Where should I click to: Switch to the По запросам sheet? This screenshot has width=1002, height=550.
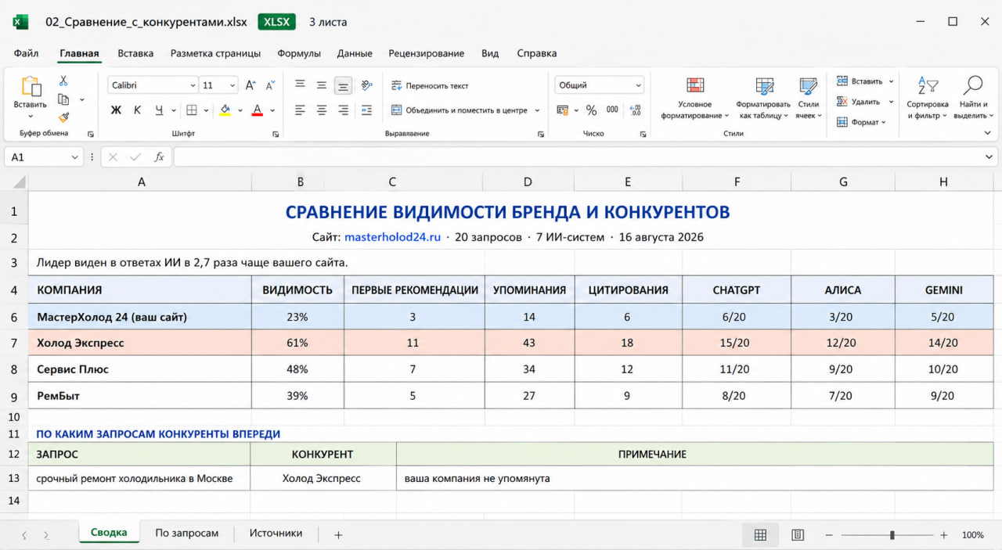click(186, 533)
